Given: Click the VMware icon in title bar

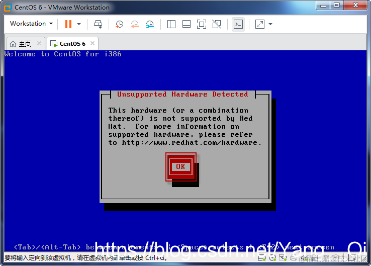Looking at the screenshot, I should tap(8, 8).
